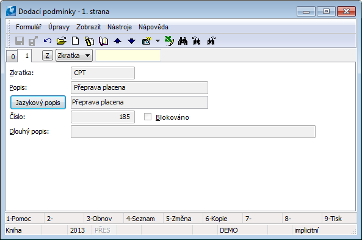The image size is (362, 240).
Task: Click the Jazykový popis button
Action: coord(38,103)
